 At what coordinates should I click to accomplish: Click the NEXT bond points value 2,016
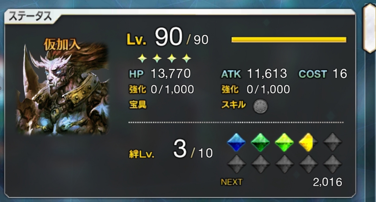click(327, 182)
